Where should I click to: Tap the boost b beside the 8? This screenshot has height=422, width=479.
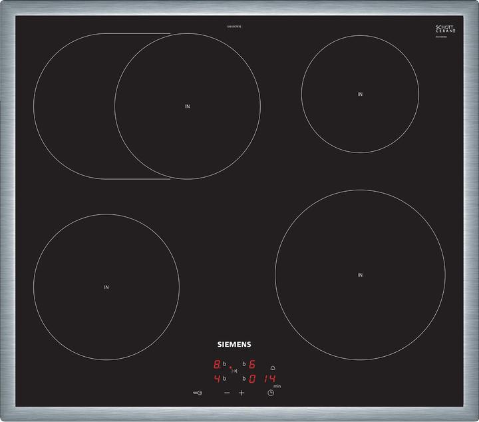point(225,364)
